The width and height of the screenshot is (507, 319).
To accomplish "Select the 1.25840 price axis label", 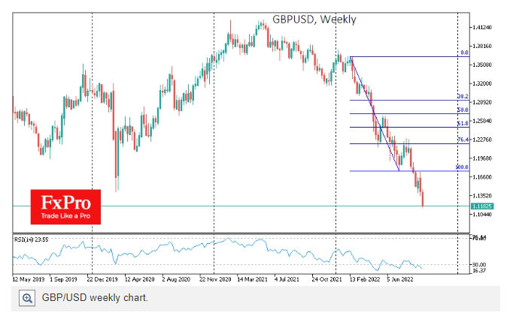I will [x=482, y=121].
